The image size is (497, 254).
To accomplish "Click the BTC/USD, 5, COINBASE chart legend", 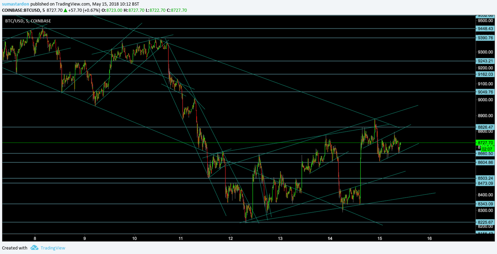I will coord(28,21).
